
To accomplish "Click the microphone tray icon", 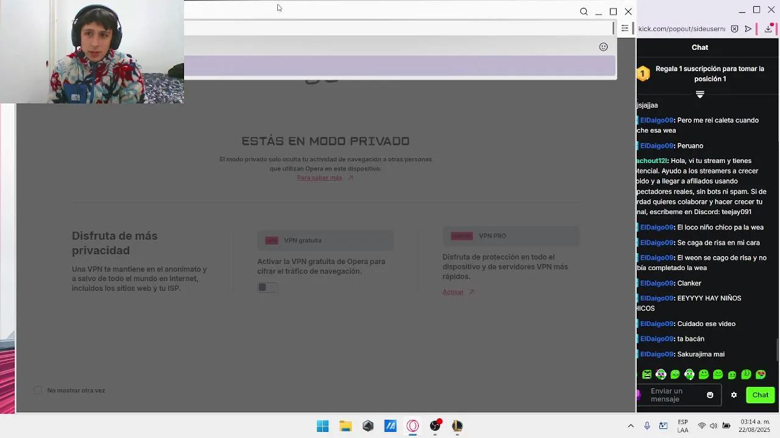I will point(647,426).
